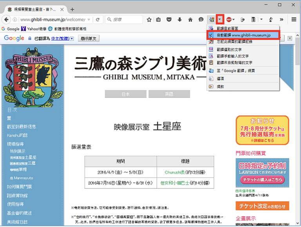Open the downloads arrow icon
The height and width of the screenshot is (227, 301).
tap(180, 20)
